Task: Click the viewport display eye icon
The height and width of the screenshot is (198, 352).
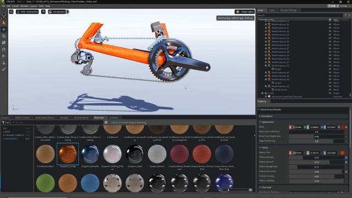Action: coord(43,12)
